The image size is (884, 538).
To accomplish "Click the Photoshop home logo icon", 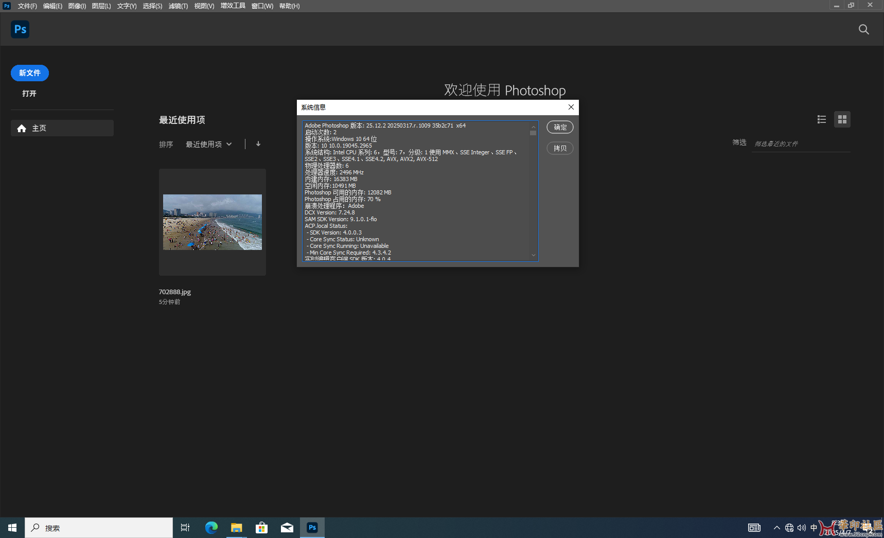I will pyautogui.click(x=20, y=29).
